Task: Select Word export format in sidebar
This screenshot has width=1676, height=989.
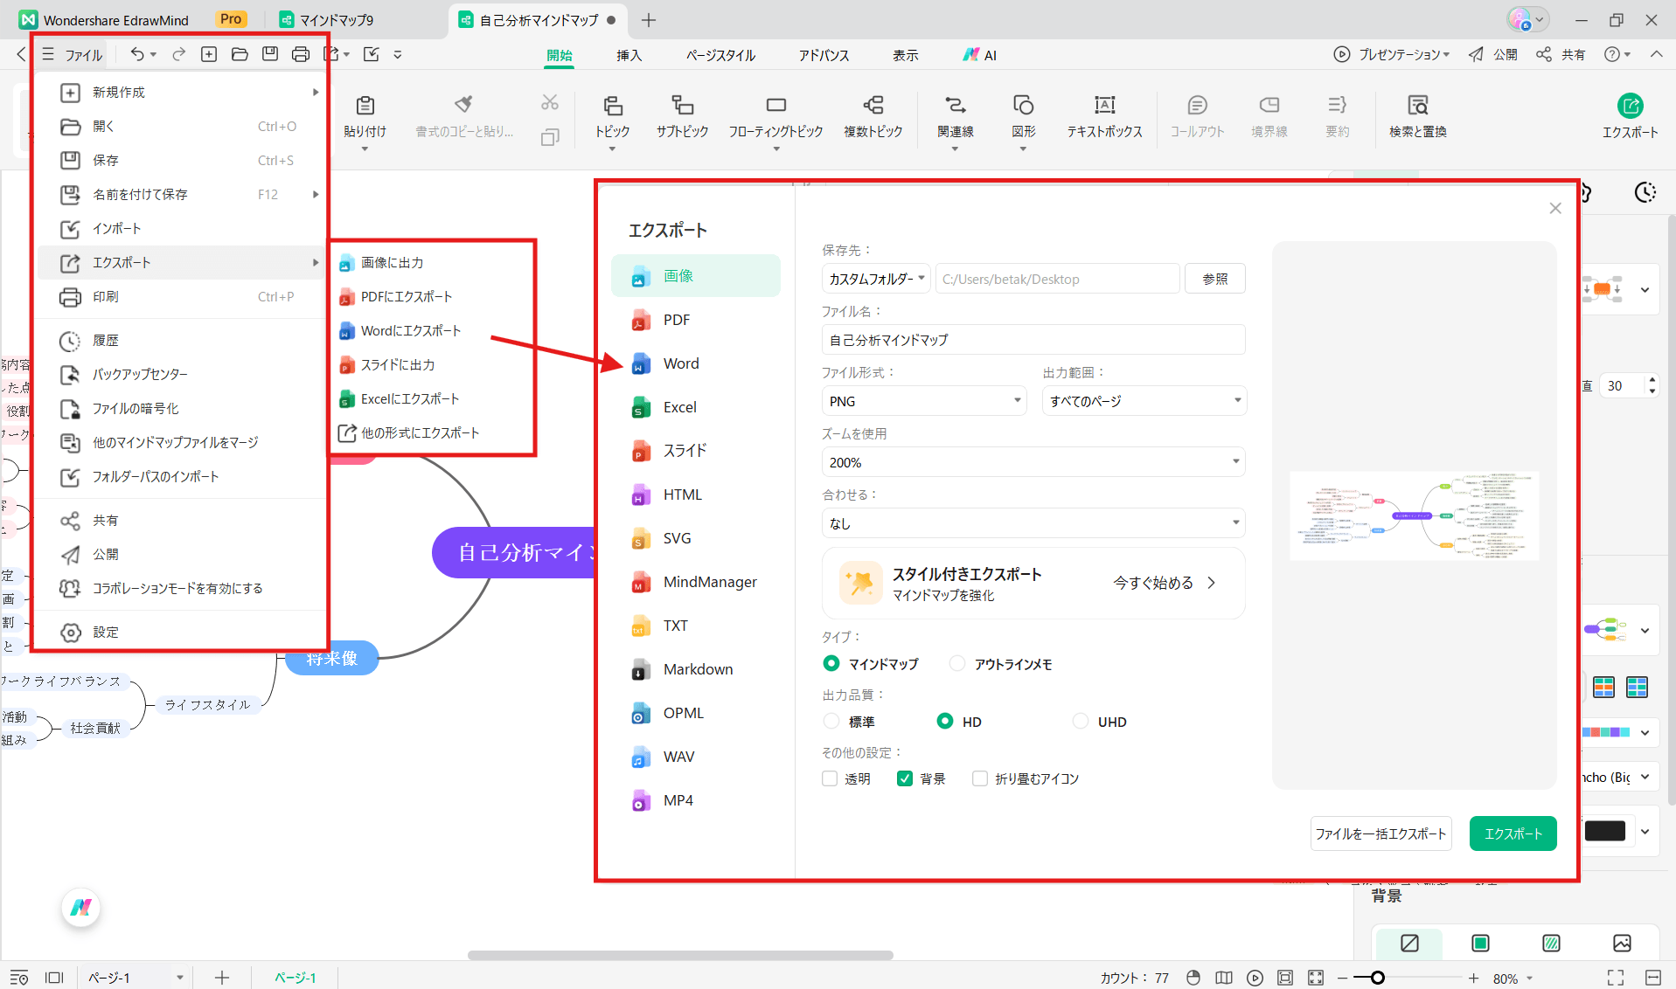Action: click(696, 363)
